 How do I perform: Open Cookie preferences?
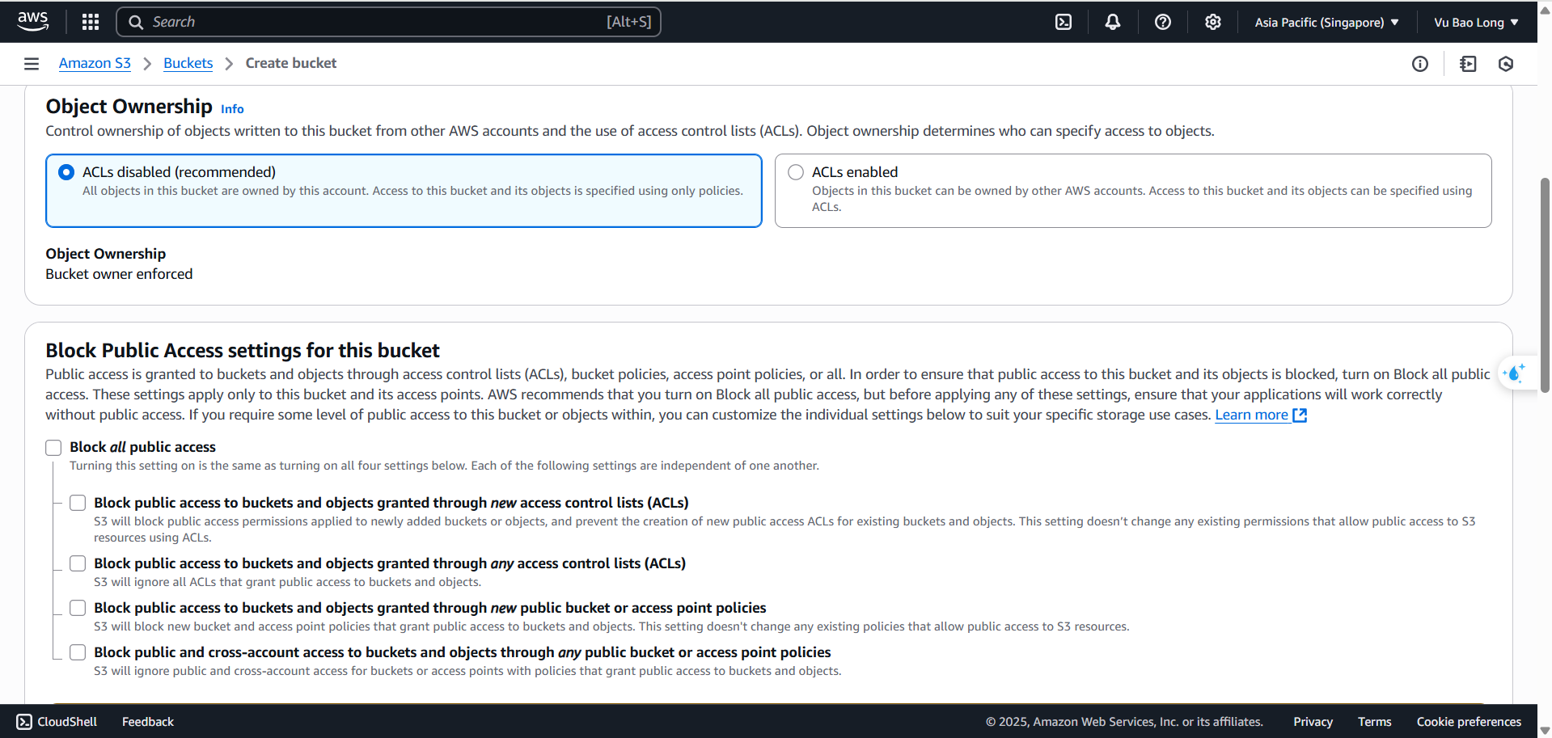1469,722
